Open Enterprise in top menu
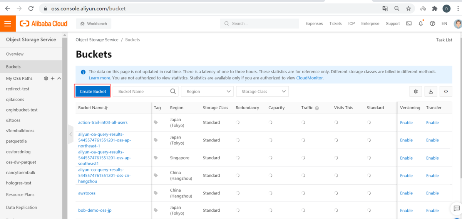Image resolution: width=462 pixels, height=219 pixels. pos(370,24)
